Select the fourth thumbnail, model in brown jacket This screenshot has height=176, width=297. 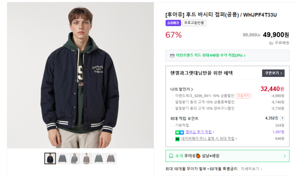(x=86, y=159)
